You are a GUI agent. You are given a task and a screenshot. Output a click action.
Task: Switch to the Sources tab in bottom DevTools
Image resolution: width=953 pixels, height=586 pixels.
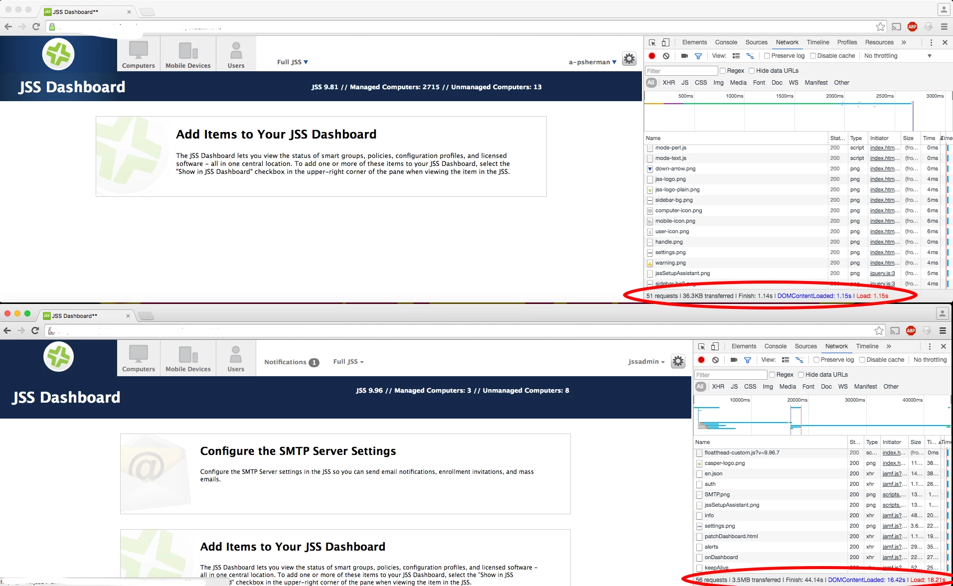[805, 346]
